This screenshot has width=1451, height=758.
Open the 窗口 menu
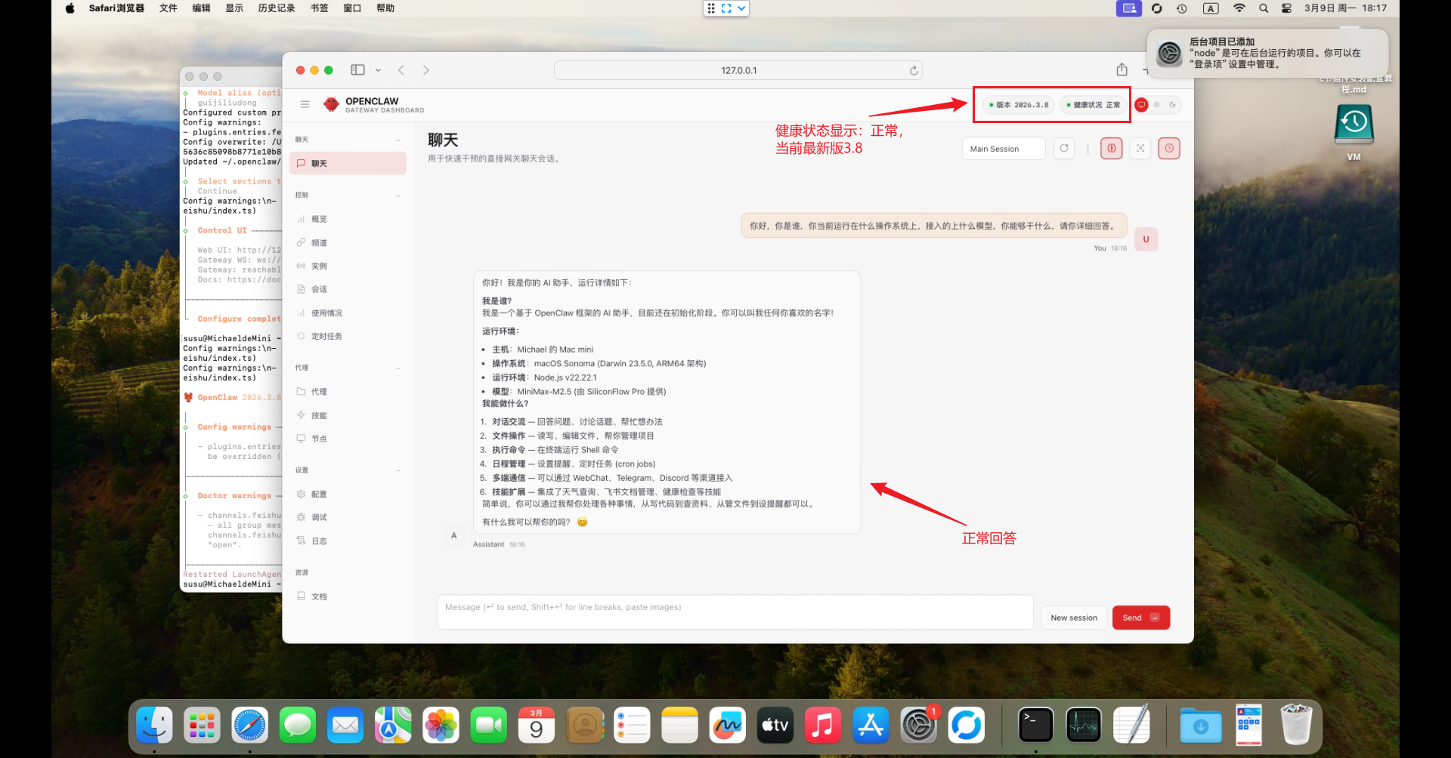pyautogui.click(x=352, y=8)
